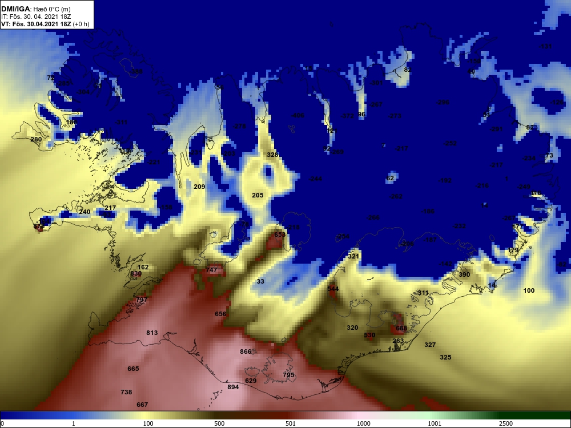
Task: Click the legend label 500
Action: point(219,423)
